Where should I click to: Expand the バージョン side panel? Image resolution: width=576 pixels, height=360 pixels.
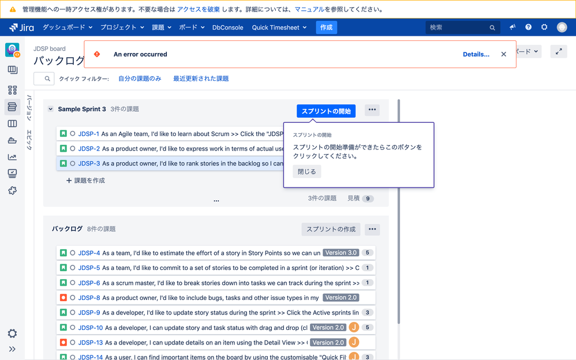point(29,108)
